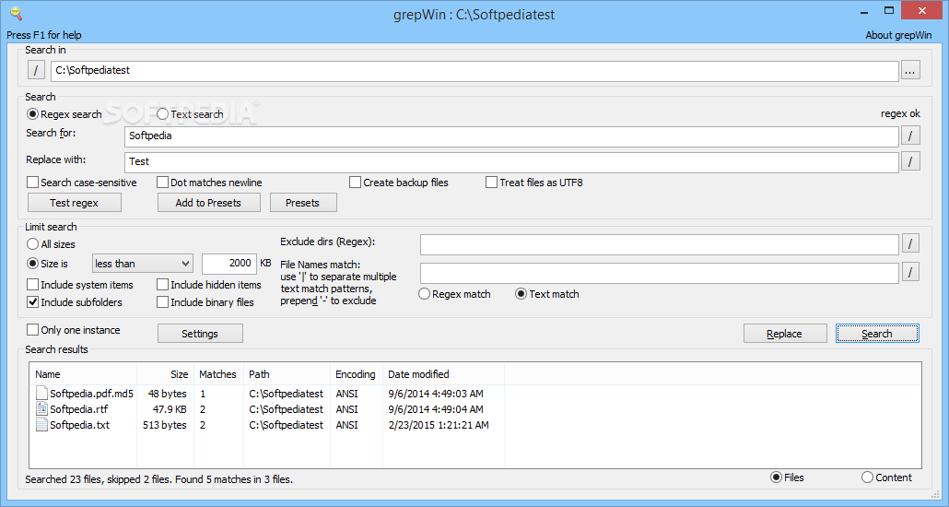Select Softpedia.pdf.md5 result row name
Viewport: 949px width, 507px height.
tap(91, 394)
